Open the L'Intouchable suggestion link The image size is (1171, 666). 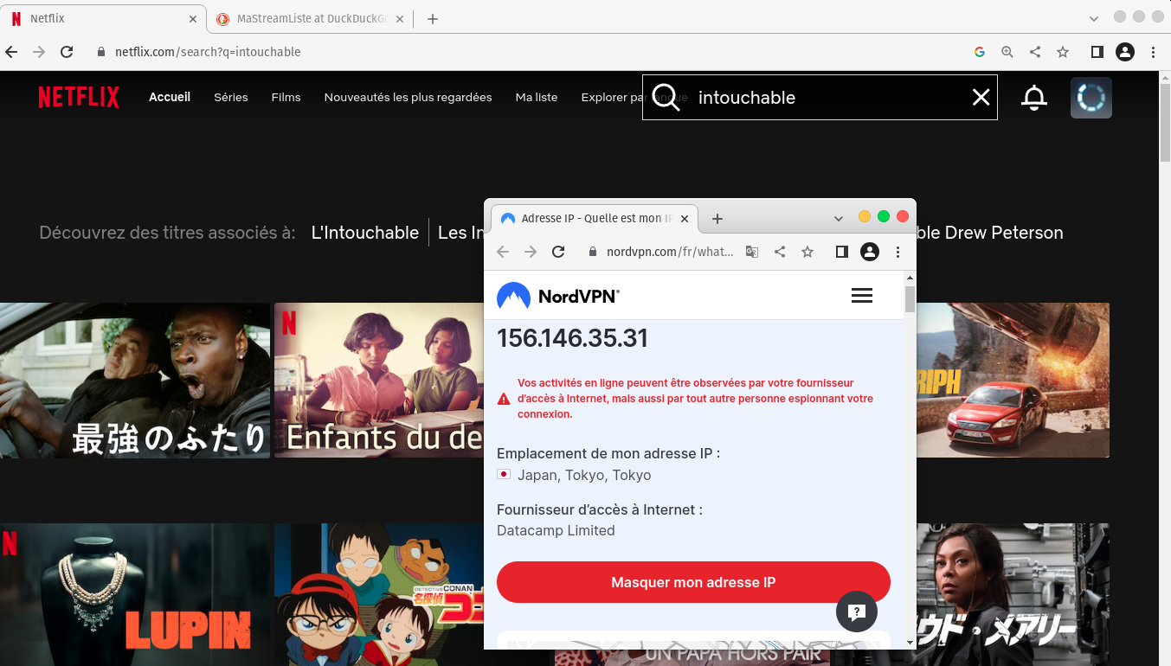point(364,232)
